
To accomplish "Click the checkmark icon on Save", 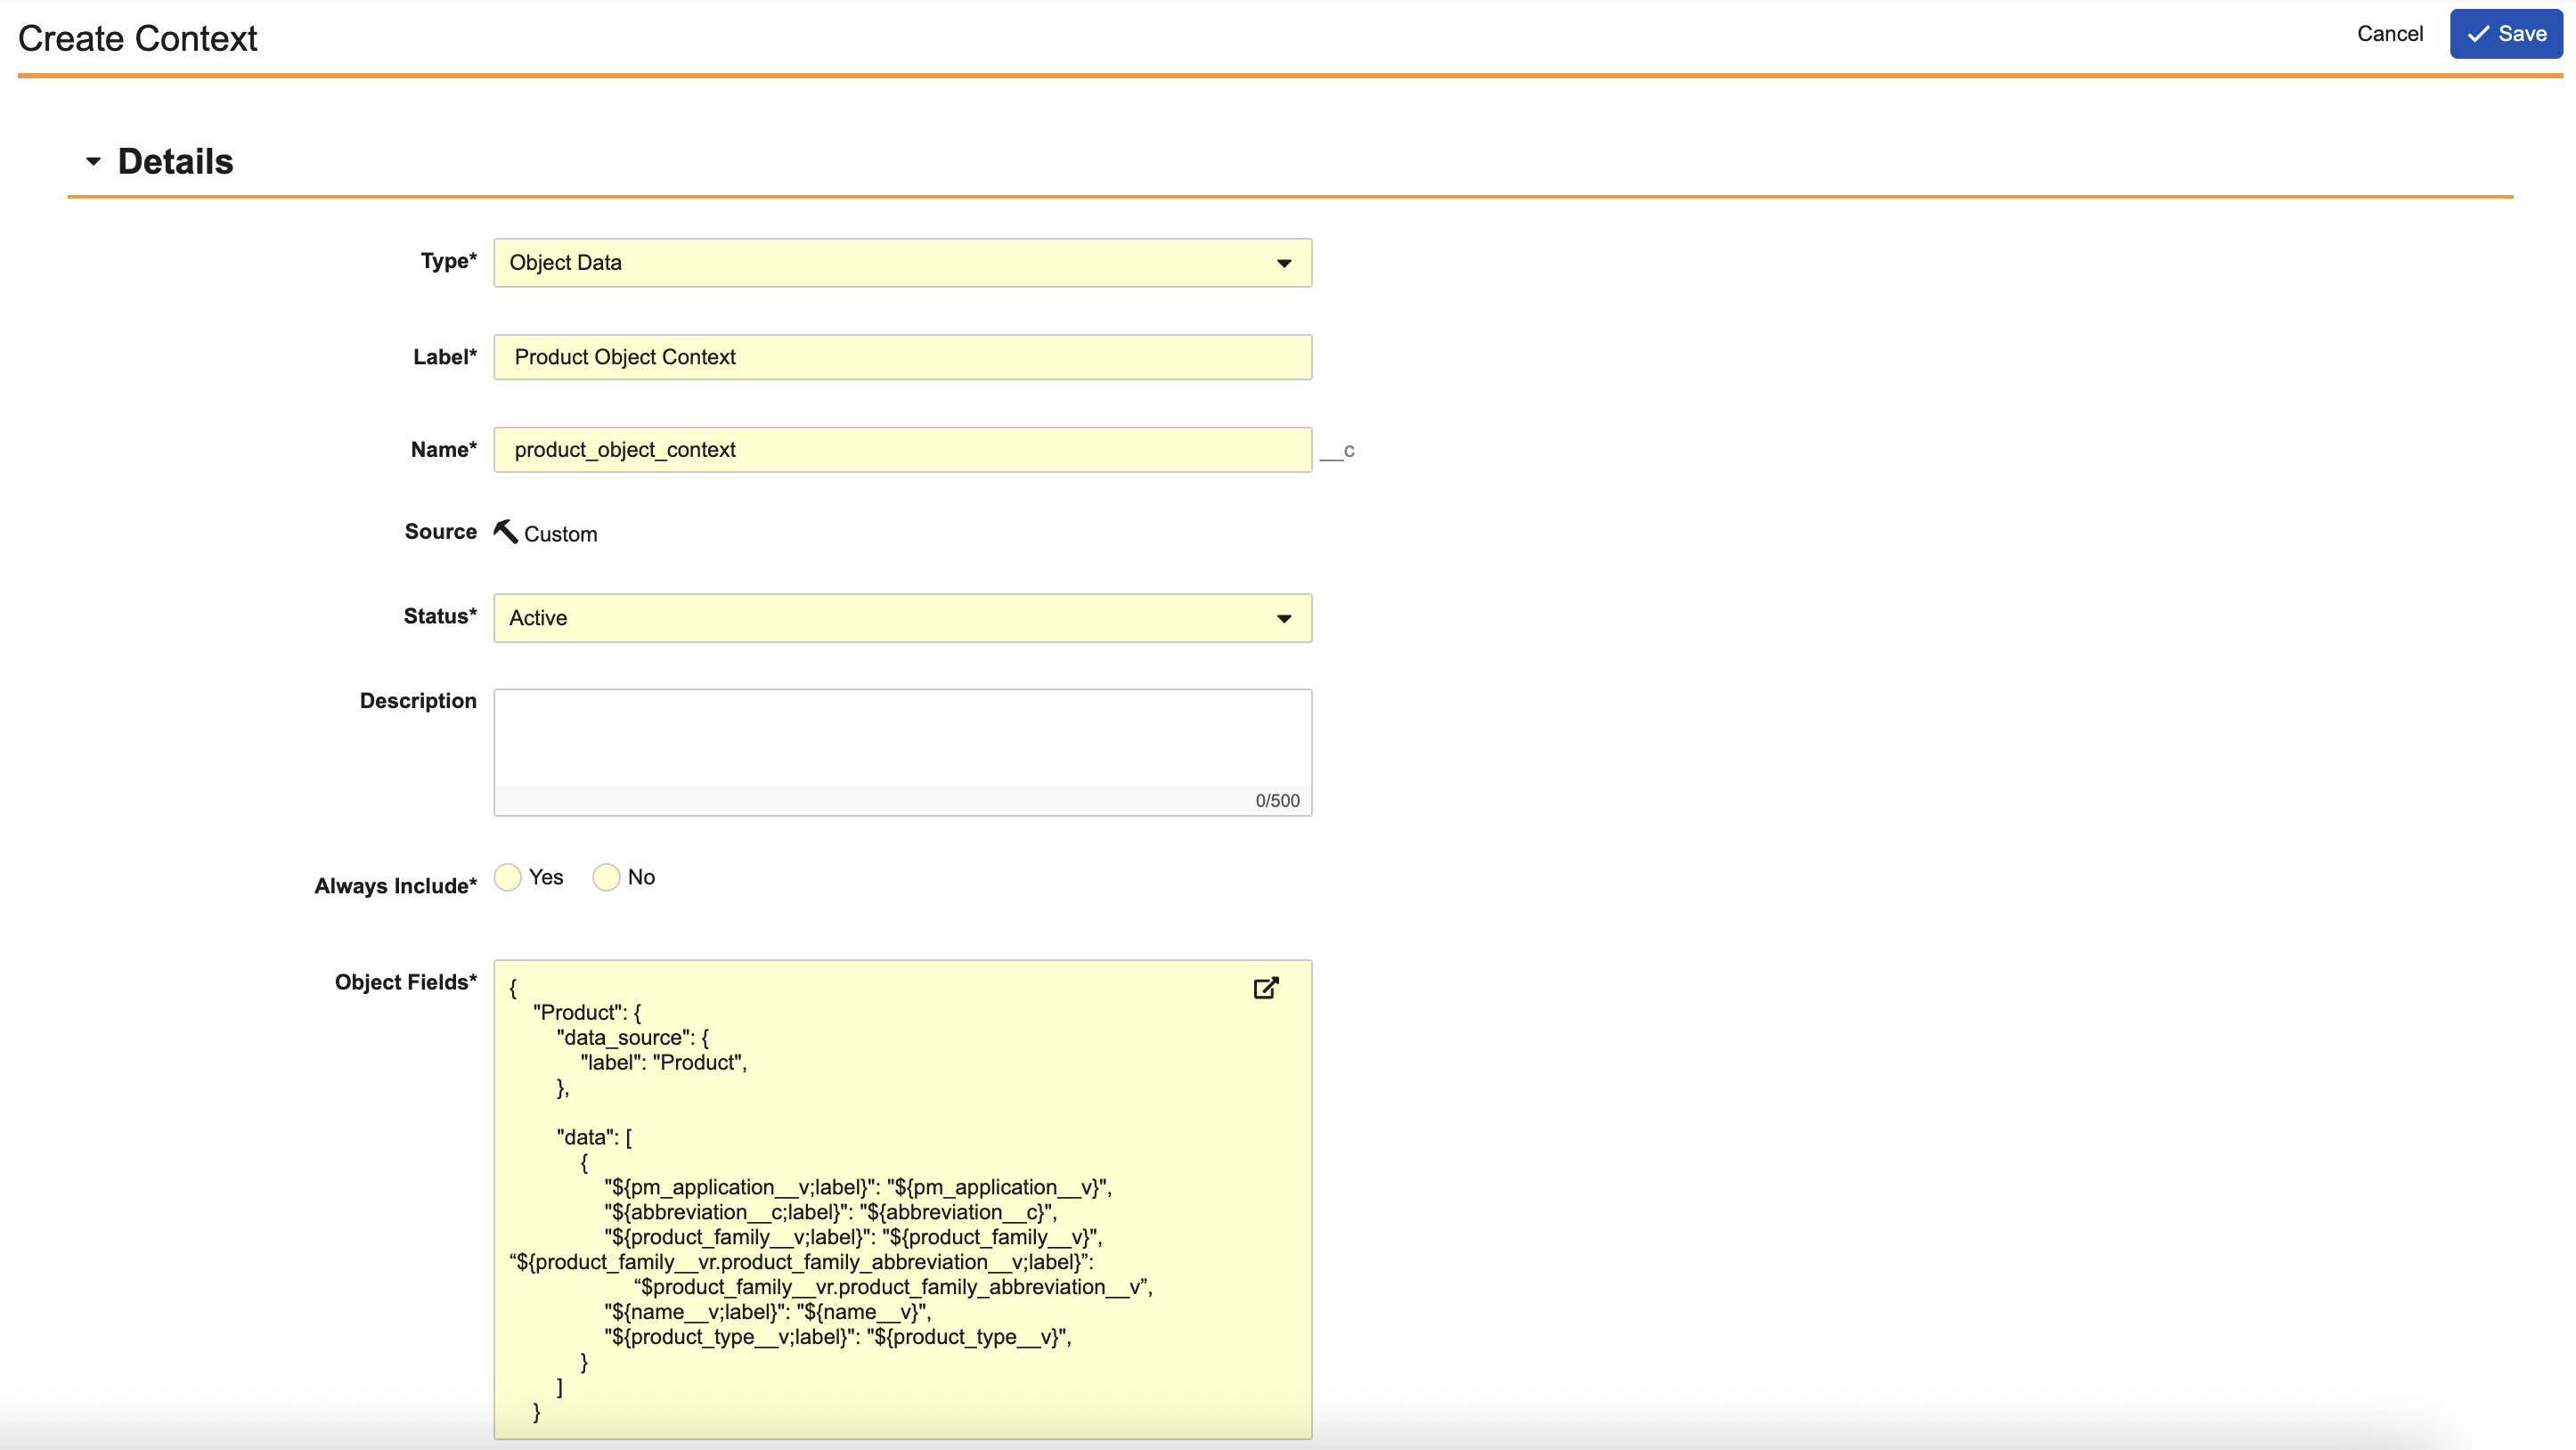I will (2478, 34).
